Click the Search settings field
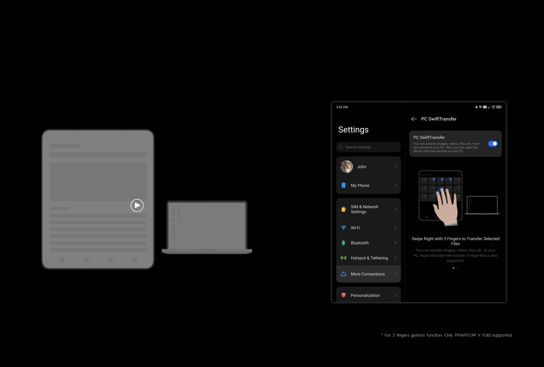Viewport: 544px width, 367px height. [x=368, y=147]
